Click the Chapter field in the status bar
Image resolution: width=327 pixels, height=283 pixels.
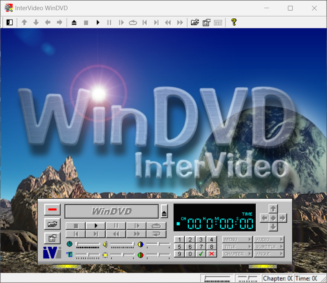(x=277, y=279)
